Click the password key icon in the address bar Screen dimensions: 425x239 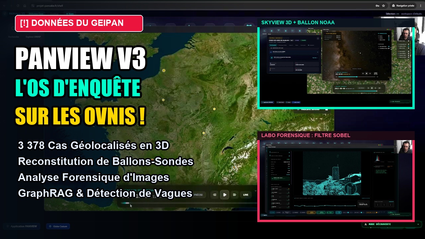click(x=377, y=6)
